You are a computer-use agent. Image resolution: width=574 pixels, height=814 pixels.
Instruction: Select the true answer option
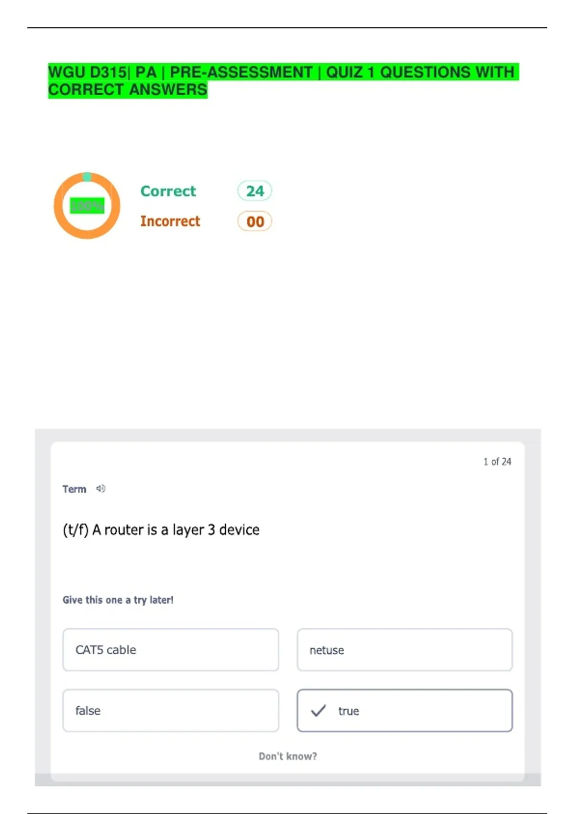click(x=404, y=711)
